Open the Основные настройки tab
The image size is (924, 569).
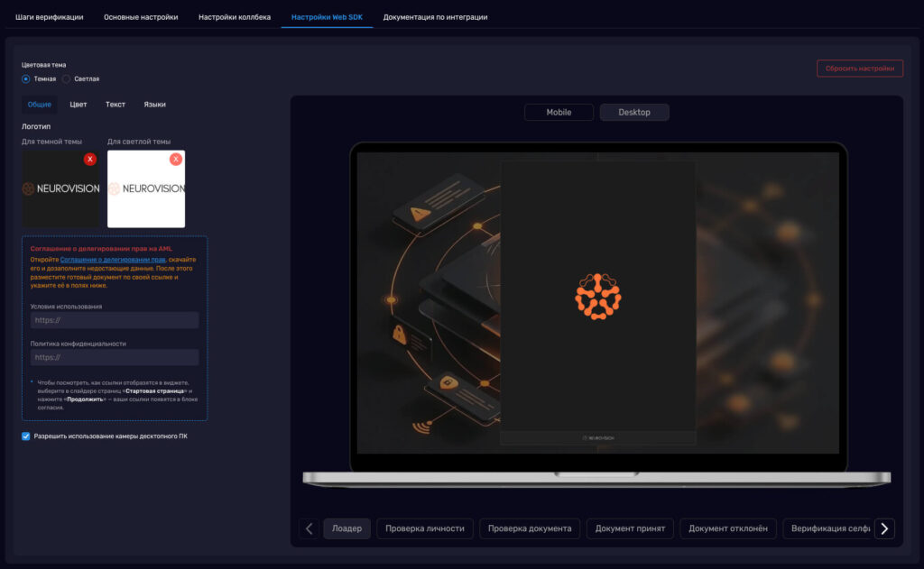point(141,17)
